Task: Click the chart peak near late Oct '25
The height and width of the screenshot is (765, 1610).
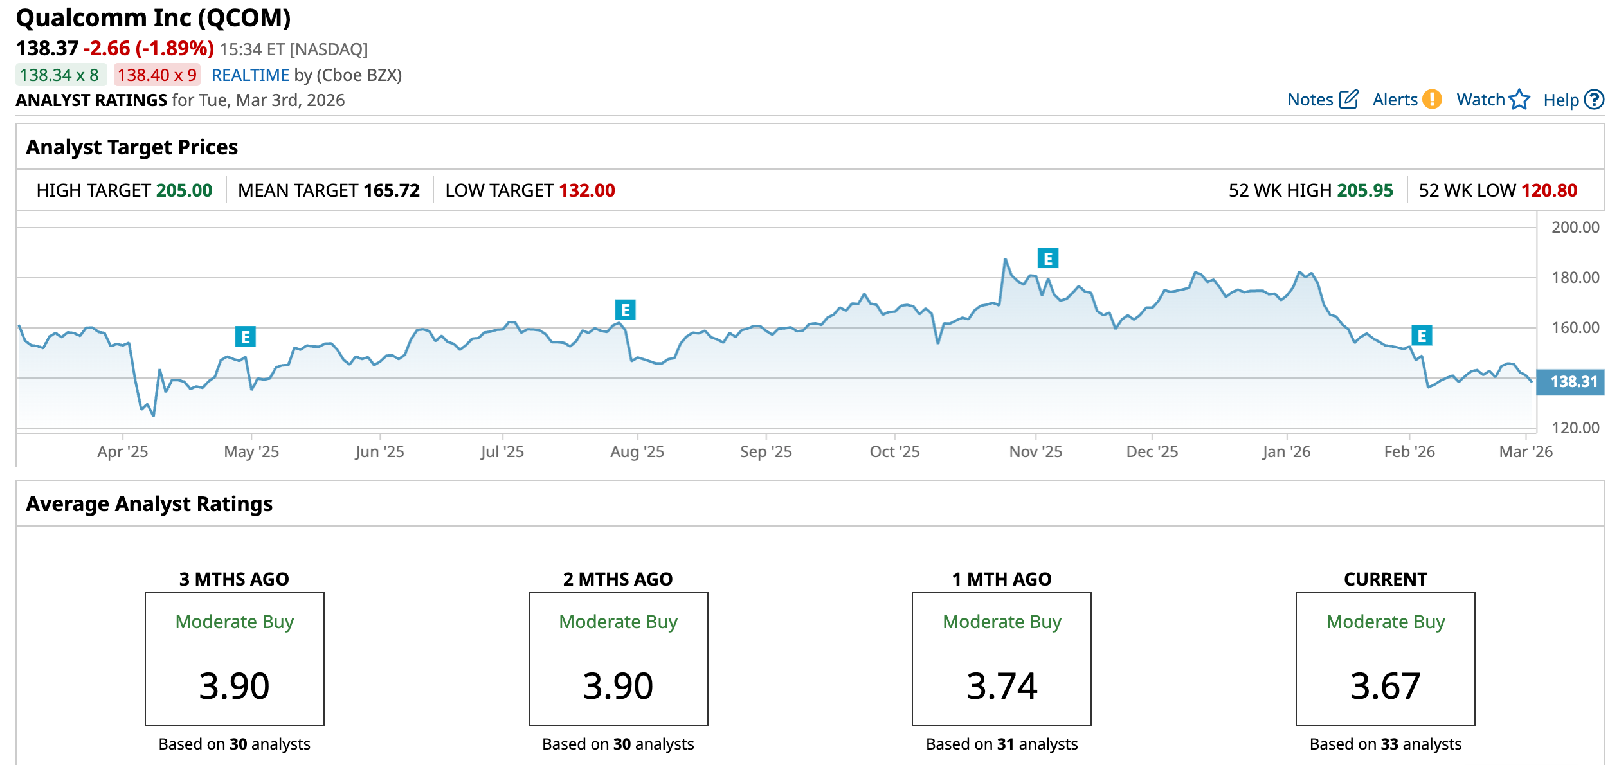Action: 1005,260
